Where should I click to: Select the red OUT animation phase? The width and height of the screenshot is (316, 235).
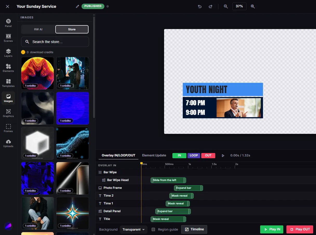point(208,156)
